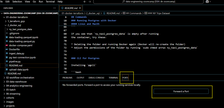
Task: Expand the images folder
Action: [4, 102]
